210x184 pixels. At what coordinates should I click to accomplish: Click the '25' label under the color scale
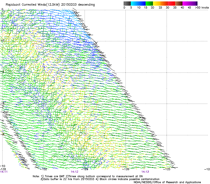[160, 8]
